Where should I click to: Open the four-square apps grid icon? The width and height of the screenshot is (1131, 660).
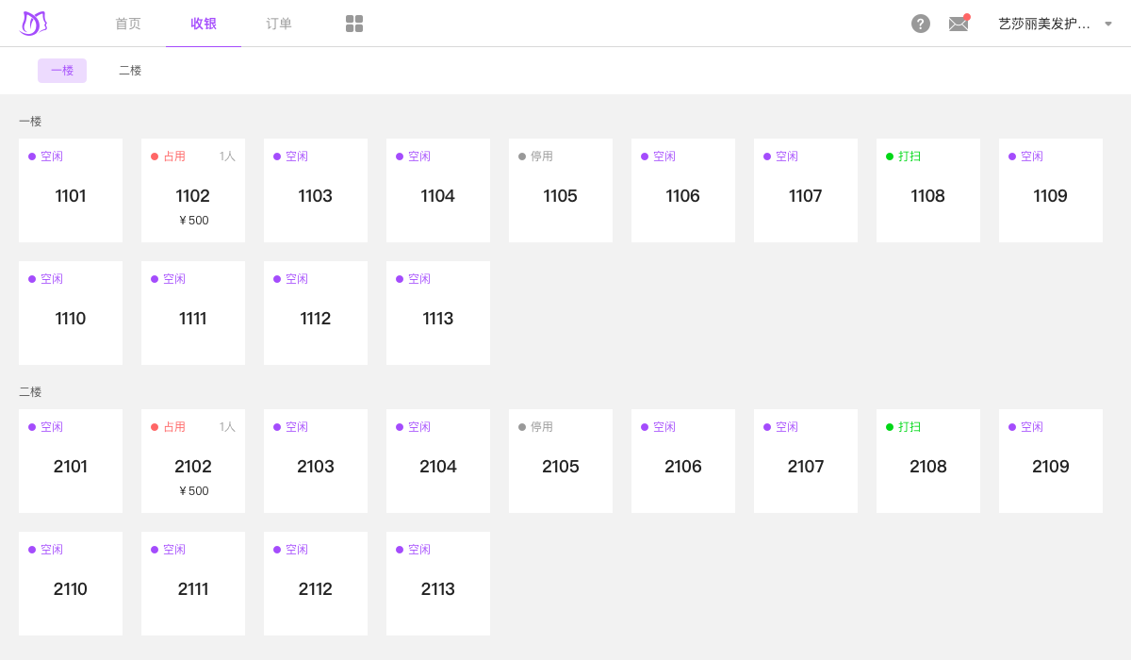click(354, 24)
